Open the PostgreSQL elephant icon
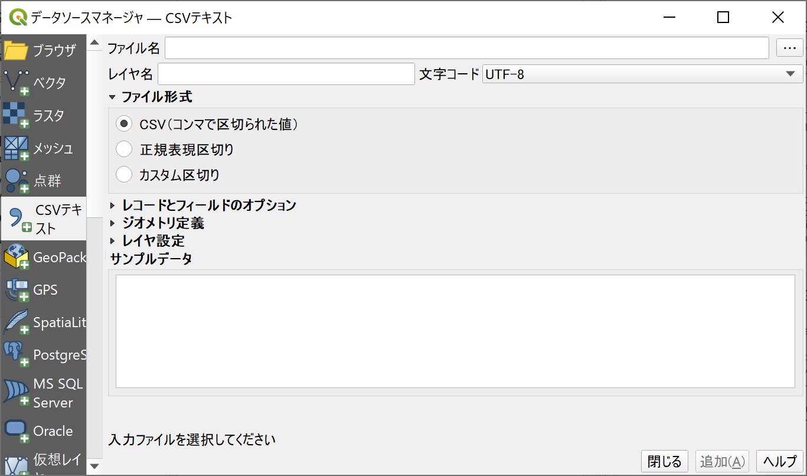Image resolution: width=807 pixels, height=476 pixels. click(17, 355)
